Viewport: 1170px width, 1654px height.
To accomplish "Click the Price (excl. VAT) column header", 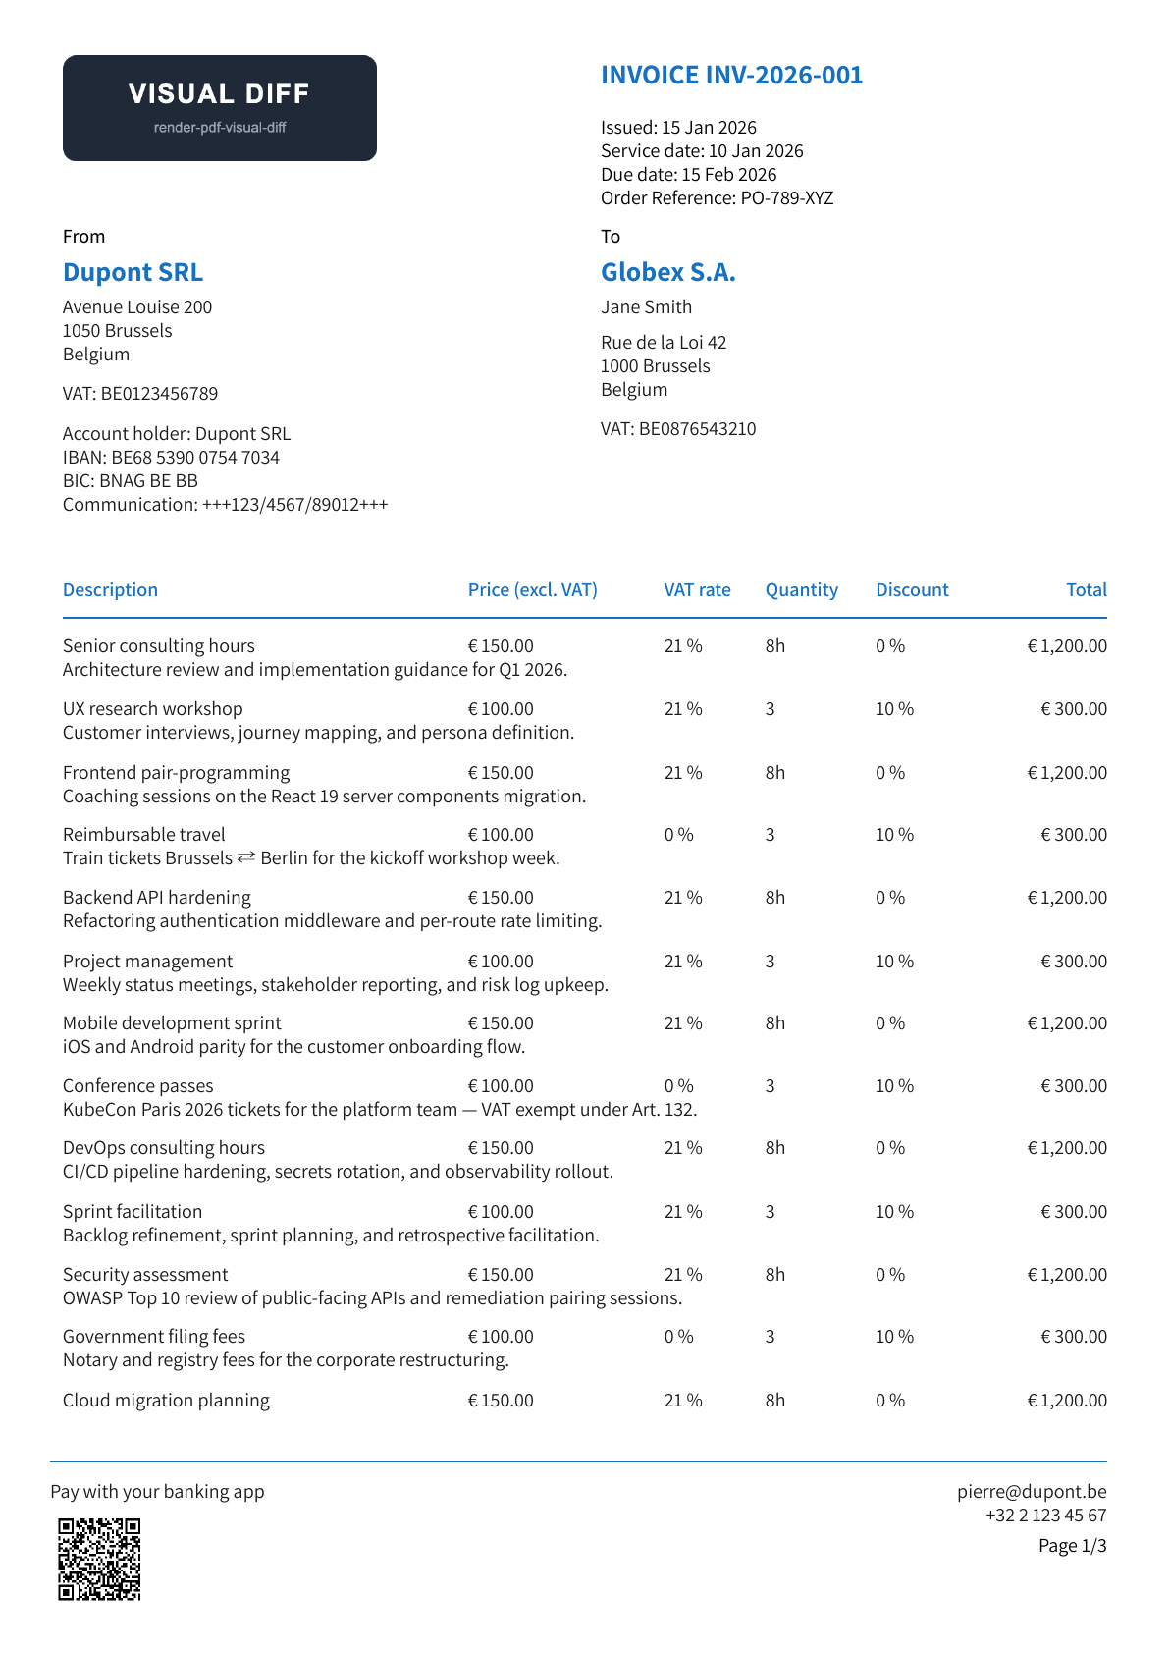I will pos(532,590).
